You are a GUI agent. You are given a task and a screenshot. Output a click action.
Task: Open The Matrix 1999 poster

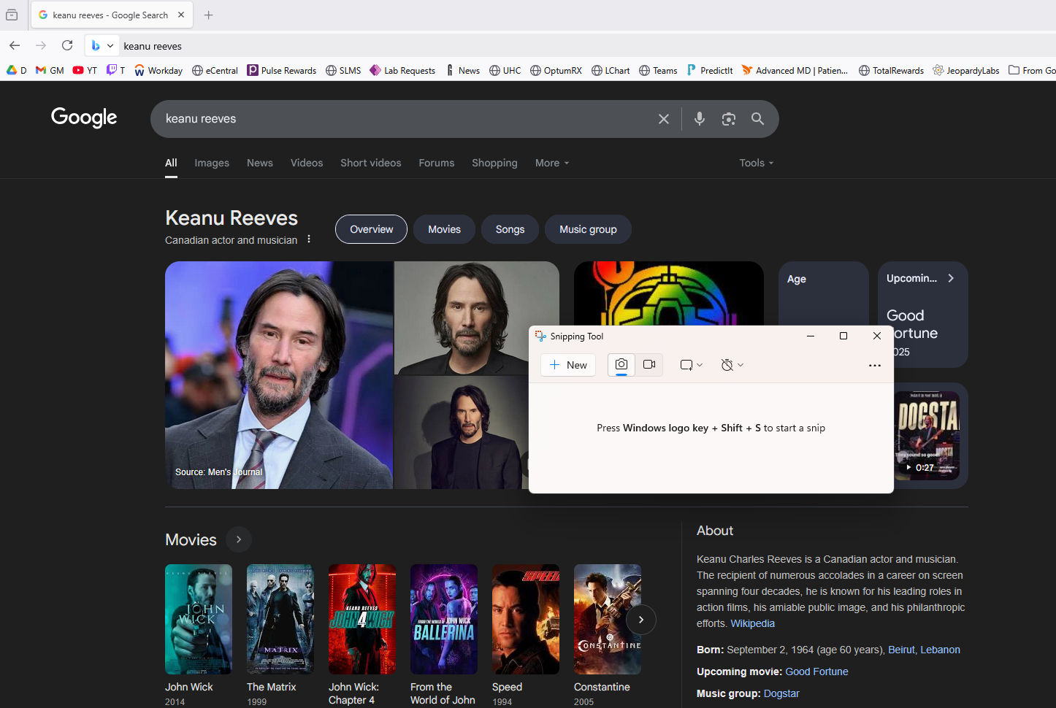coord(280,619)
